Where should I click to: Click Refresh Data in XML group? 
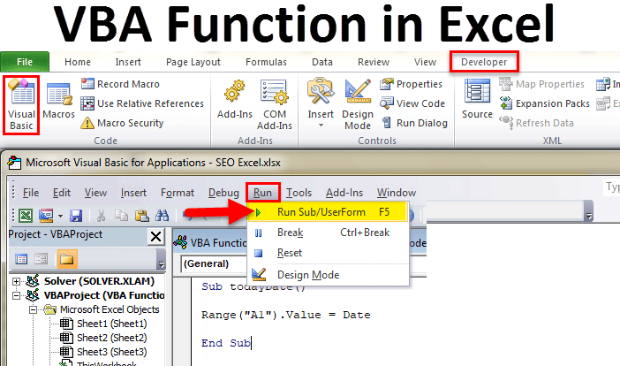tap(536, 123)
